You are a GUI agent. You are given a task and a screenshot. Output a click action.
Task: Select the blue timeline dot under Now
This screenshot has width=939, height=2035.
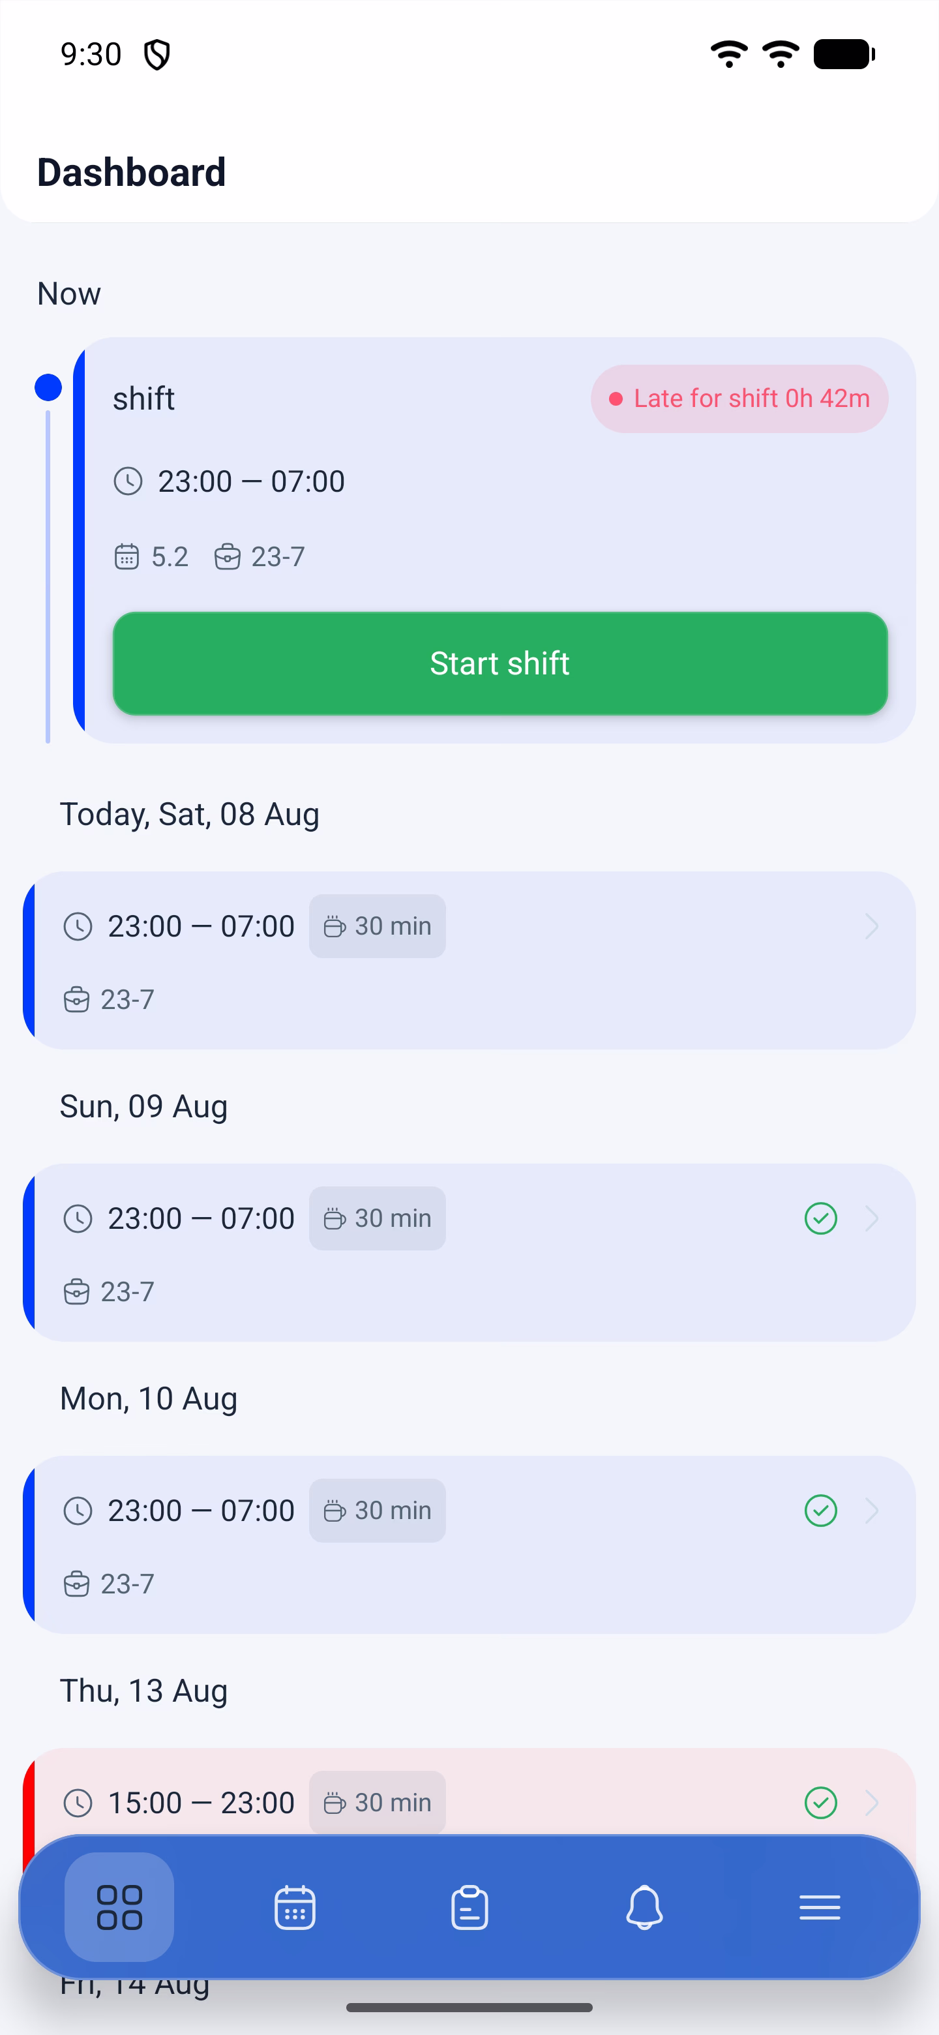point(48,388)
